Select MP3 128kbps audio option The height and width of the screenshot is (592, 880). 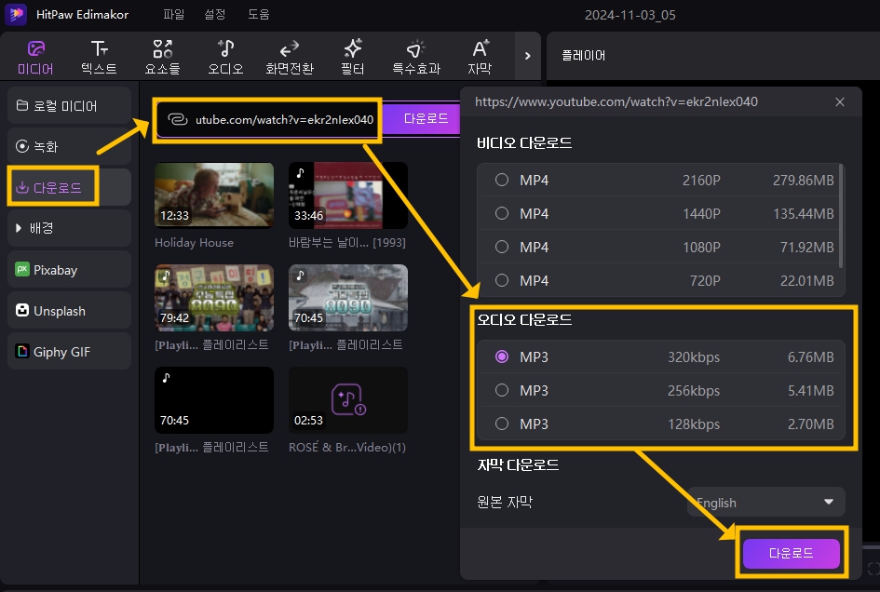[x=661, y=424]
